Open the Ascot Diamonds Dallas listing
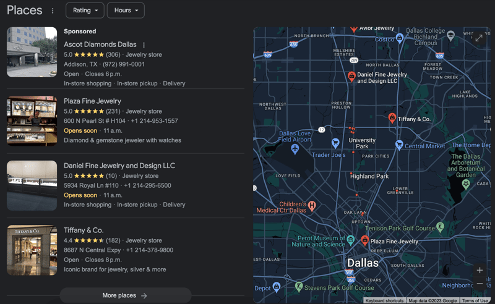The width and height of the screenshot is (495, 304). tap(100, 44)
